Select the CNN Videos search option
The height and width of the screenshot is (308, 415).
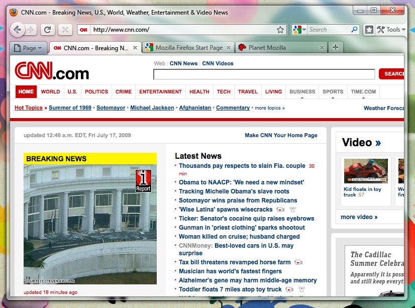pyautogui.click(x=218, y=63)
